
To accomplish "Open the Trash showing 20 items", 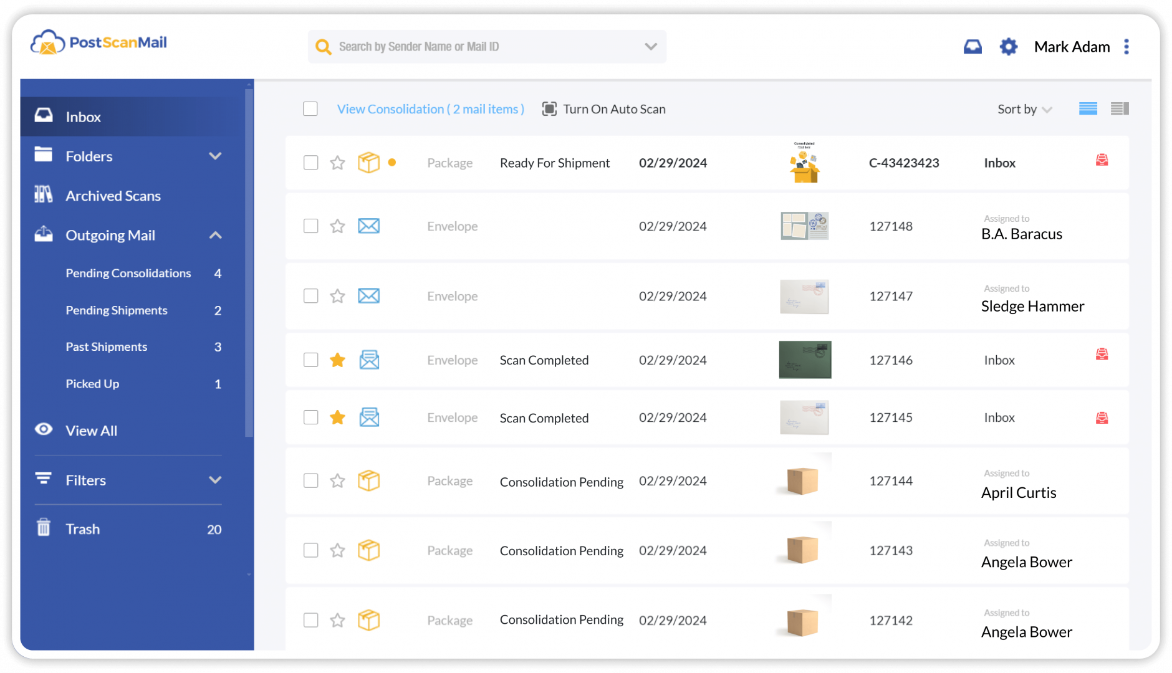I will 82,528.
